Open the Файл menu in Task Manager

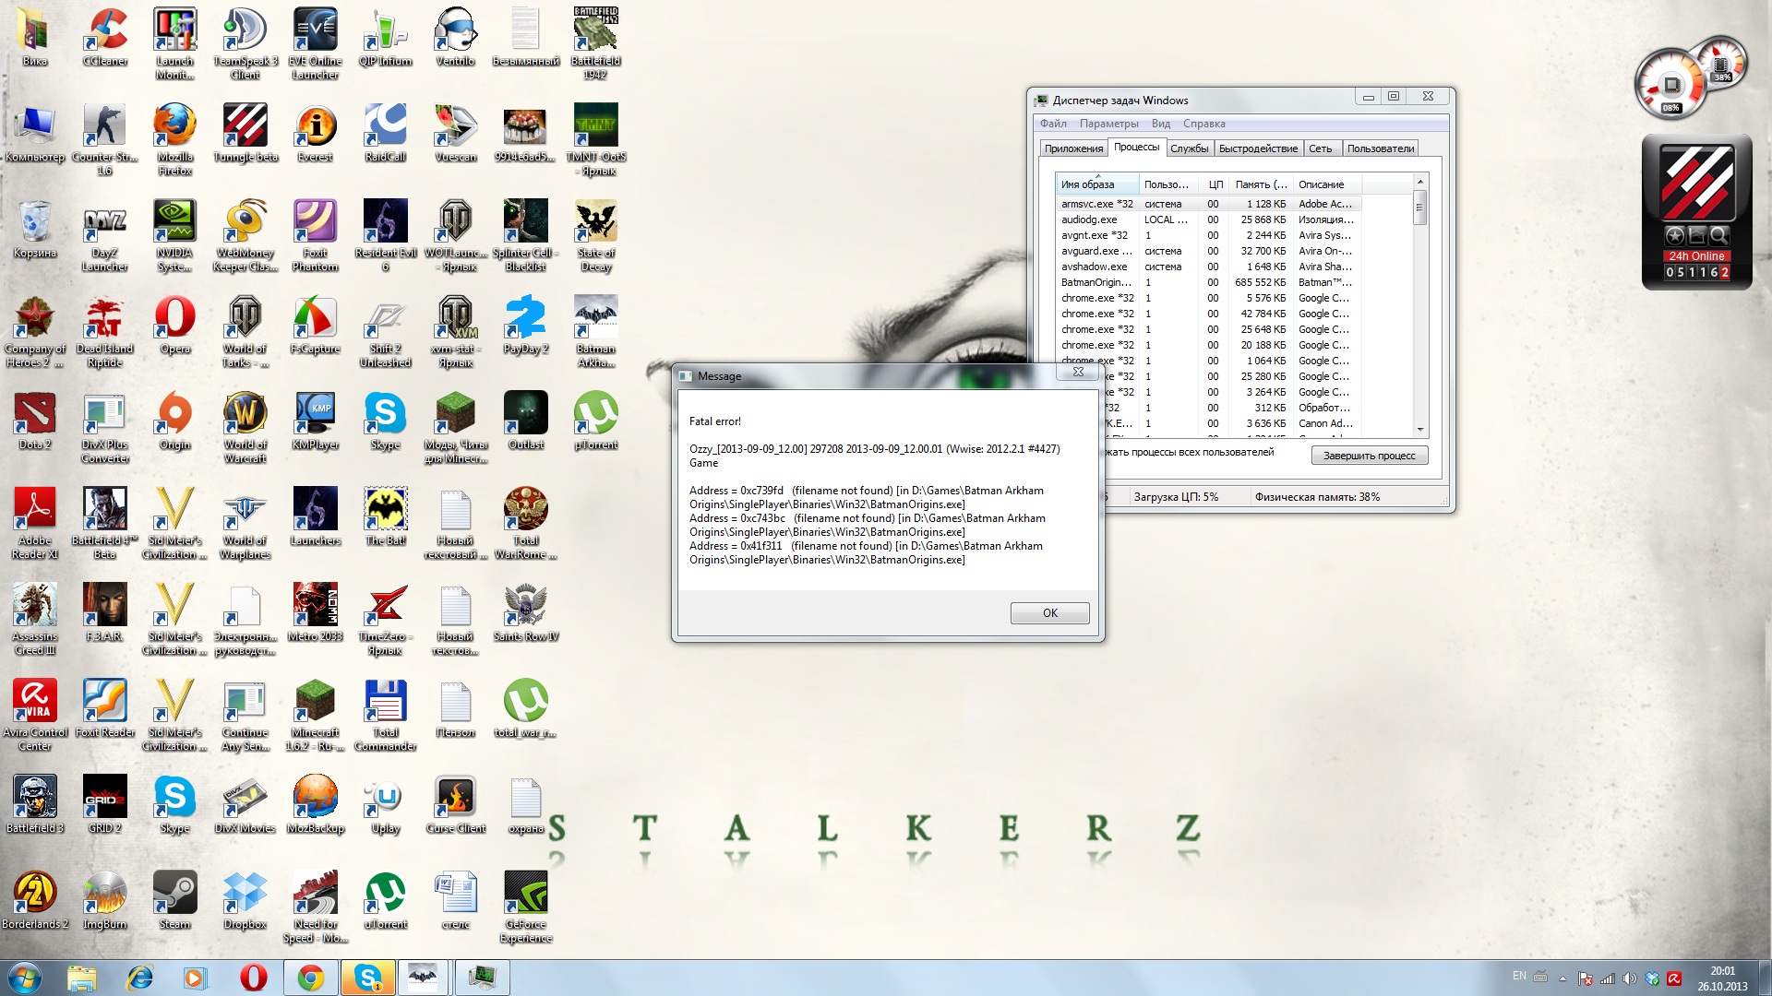[x=1053, y=124]
